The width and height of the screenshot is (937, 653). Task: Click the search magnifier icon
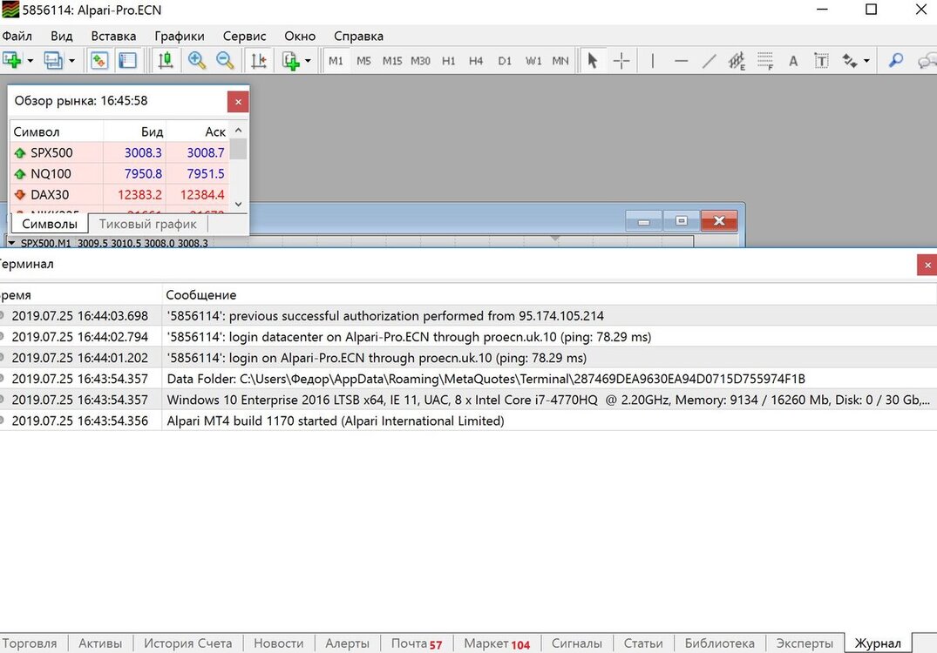click(x=895, y=60)
